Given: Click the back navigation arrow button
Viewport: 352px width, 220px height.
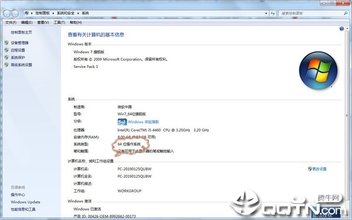Looking at the screenshot, I should tap(7, 13).
